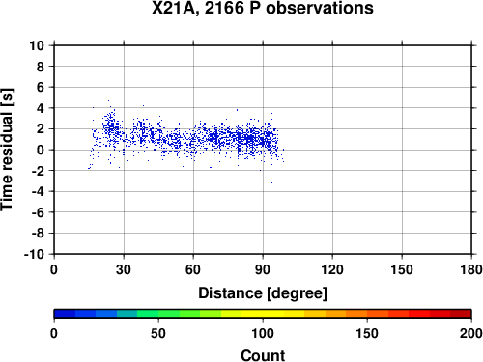Click the Time residual [s] axis label

click(x=7, y=150)
